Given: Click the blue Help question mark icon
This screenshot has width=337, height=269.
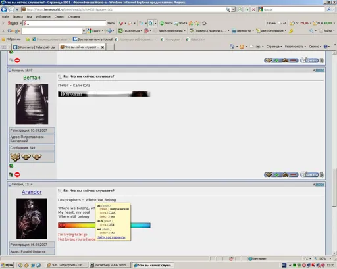Looking at the screenshot, I should point(326,47).
